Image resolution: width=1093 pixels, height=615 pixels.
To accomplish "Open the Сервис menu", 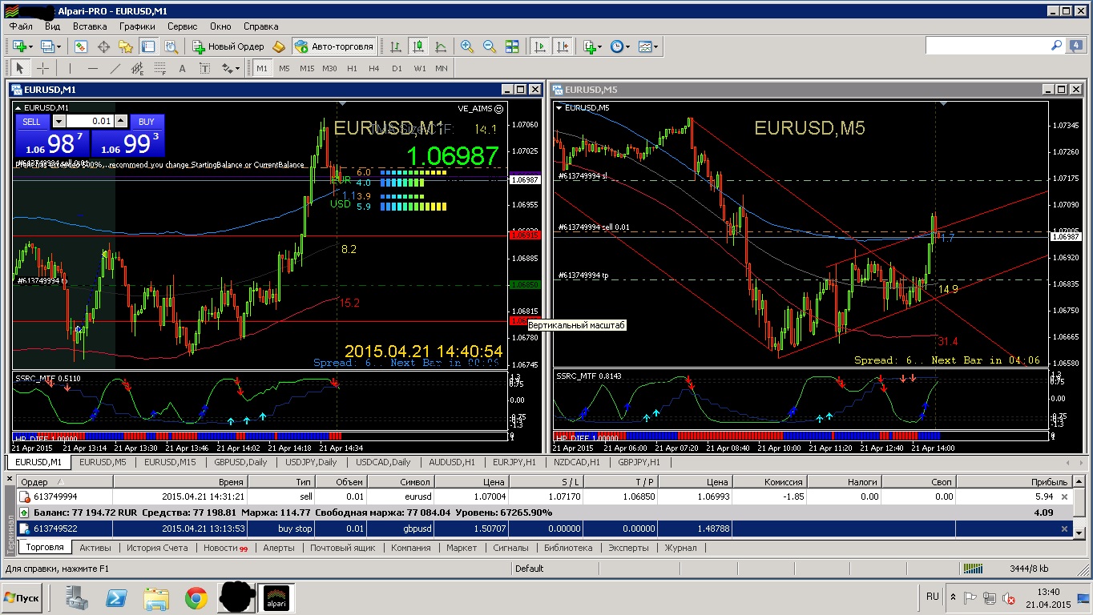I will click(x=182, y=26).
